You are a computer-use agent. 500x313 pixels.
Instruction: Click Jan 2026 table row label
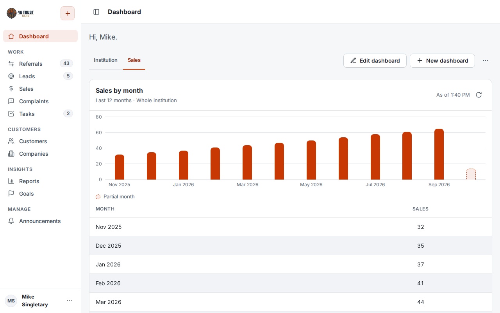pyautogui.click(x=108, y=264)
